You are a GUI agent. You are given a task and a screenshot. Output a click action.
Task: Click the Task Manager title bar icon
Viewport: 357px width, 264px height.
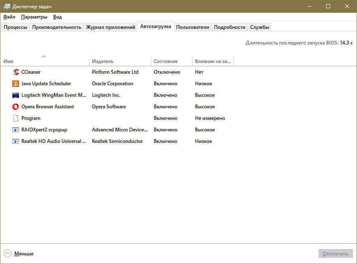(7, 7)
